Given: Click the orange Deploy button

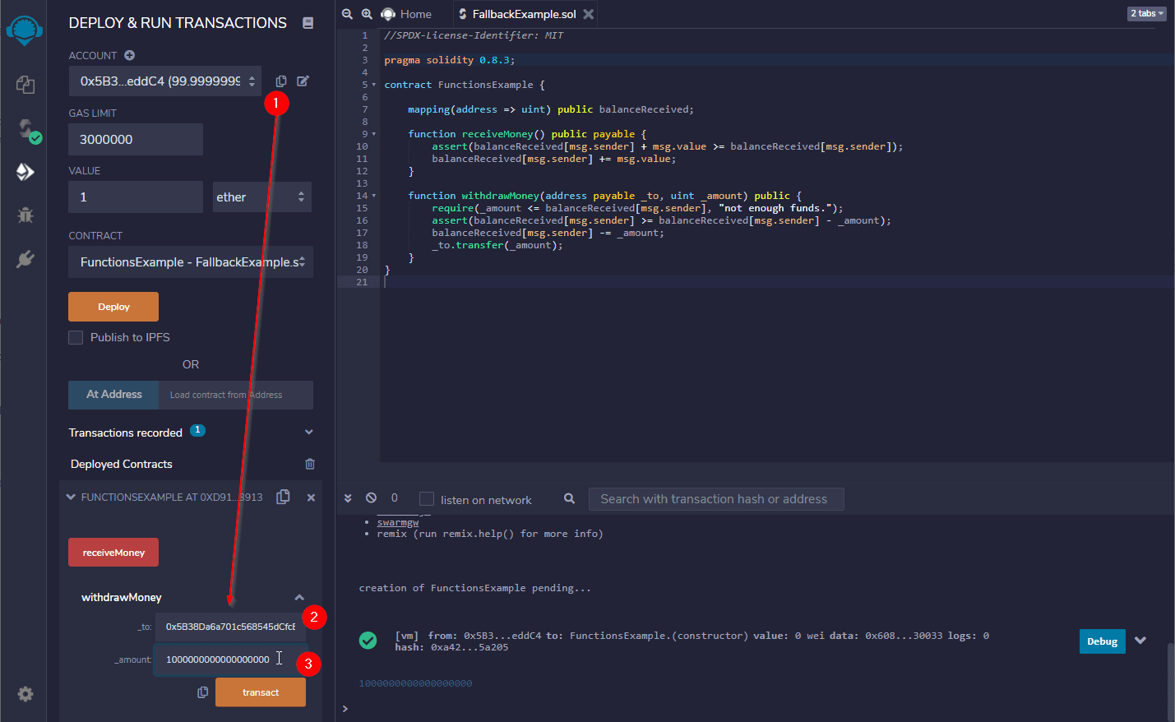Looking at the screenshot, I should tap(113, 307).
